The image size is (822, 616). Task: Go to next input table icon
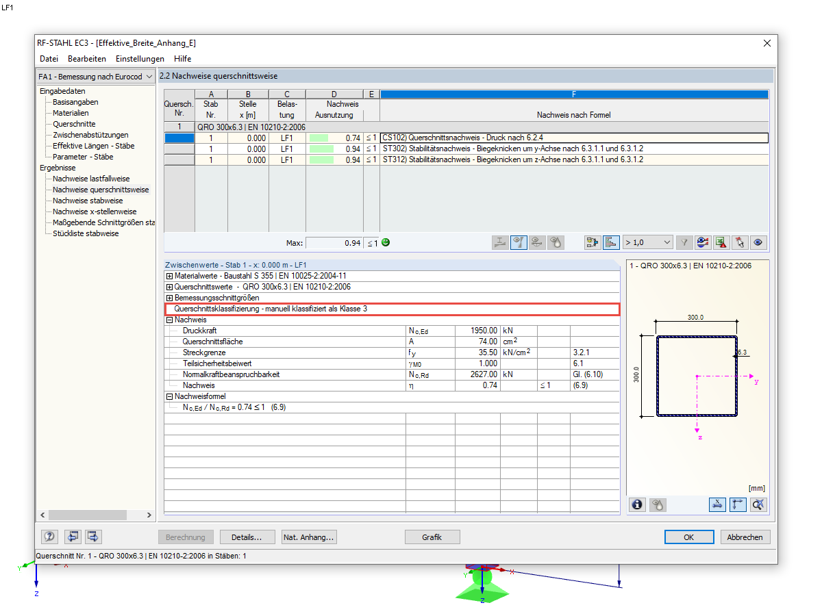tap(94, 537)
